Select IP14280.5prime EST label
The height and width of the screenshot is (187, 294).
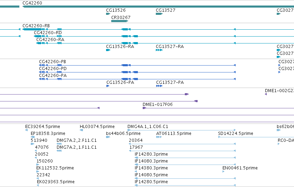point(151,182)
